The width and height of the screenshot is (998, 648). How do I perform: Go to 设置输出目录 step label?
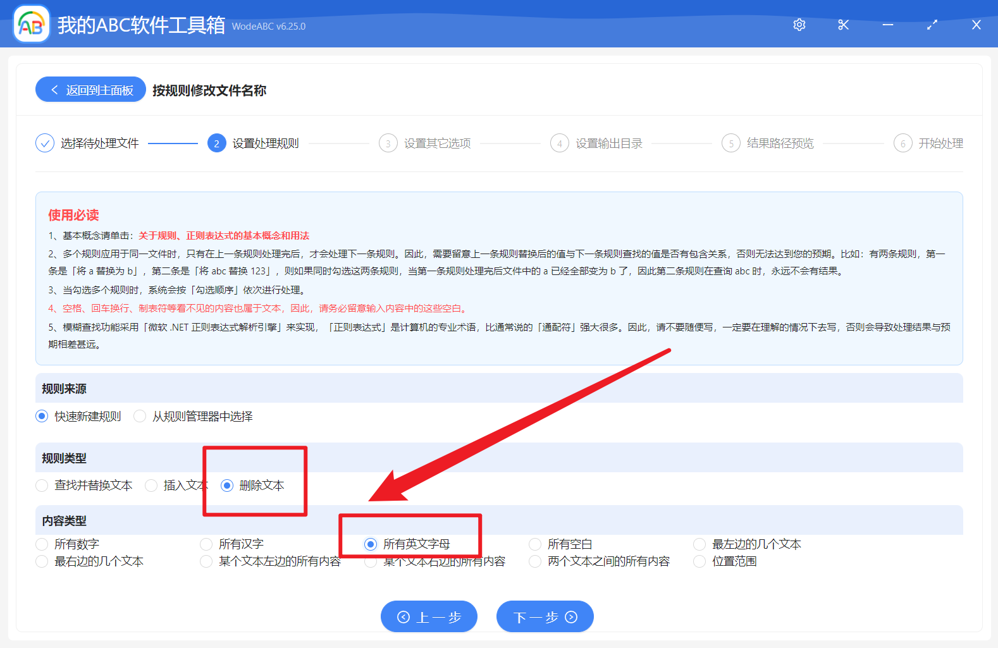[608, 144]
